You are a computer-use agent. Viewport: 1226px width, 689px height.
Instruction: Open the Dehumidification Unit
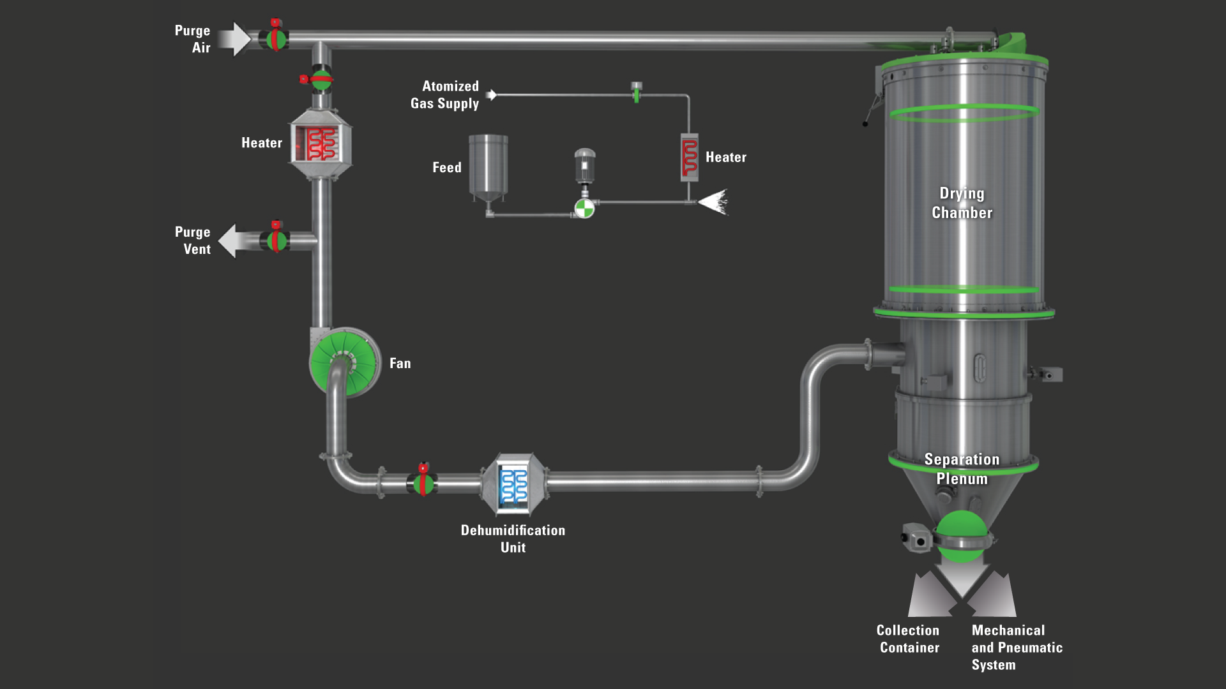click(515, 486)
